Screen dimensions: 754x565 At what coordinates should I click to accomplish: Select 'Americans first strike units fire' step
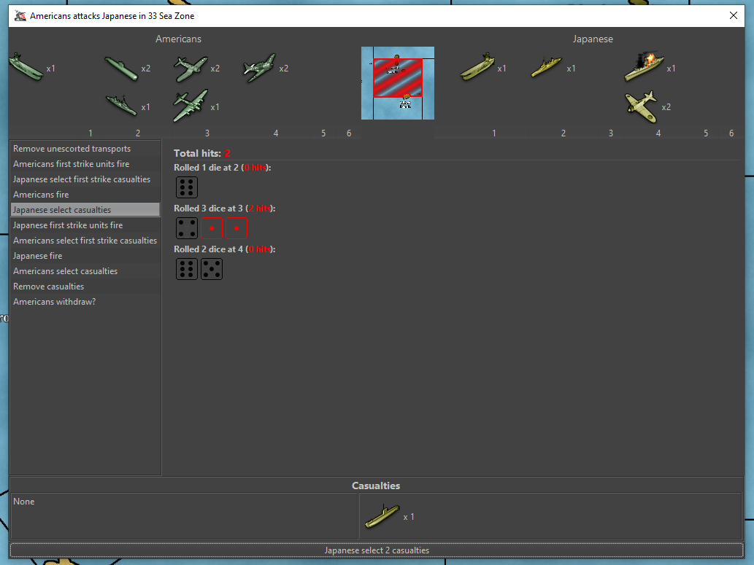click(71, 164)
